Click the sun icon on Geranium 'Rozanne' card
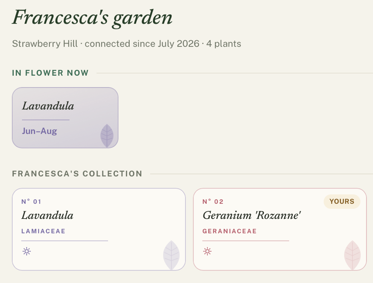 point(208,251)
